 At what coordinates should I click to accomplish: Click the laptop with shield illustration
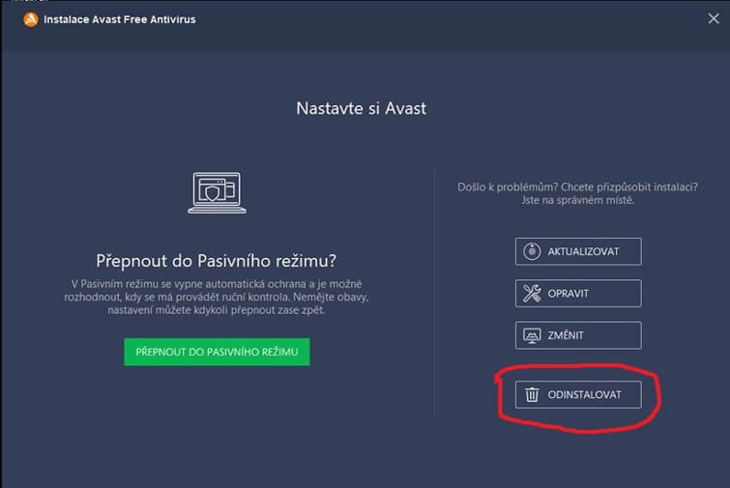coord(217,193)
